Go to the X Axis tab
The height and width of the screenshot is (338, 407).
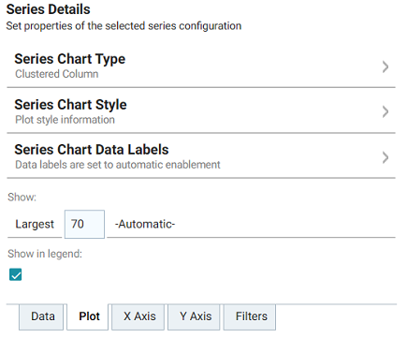point(139,316)
